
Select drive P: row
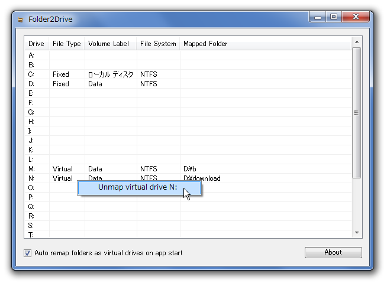tap(188, 197)
